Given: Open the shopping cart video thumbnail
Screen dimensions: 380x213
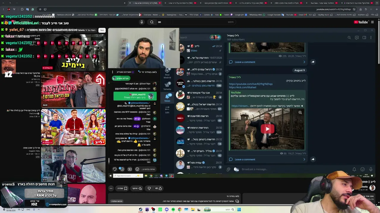Looking at the screenshot, I should [x=73, y=127].
